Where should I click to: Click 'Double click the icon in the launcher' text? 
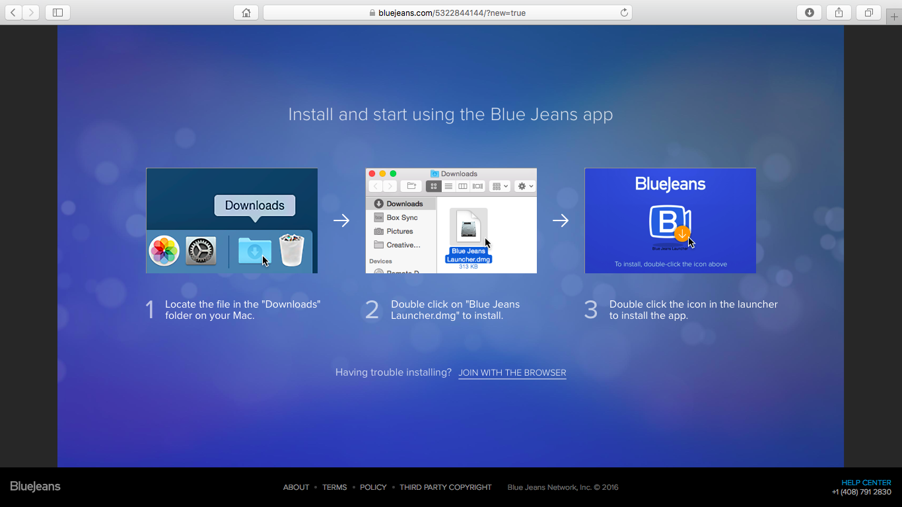tap(693, 310)
